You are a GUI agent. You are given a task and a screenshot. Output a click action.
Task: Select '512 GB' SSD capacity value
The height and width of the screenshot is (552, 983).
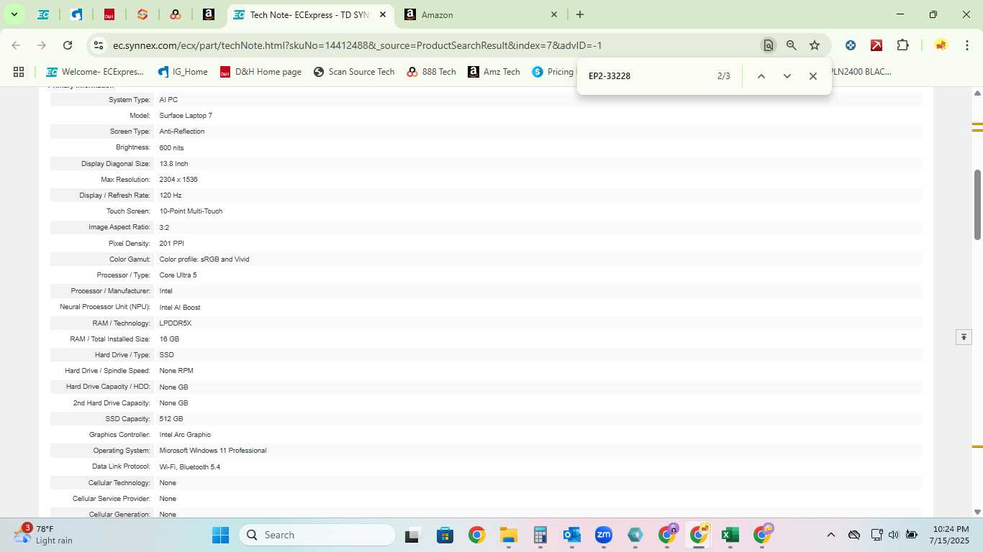click(171, 419)
